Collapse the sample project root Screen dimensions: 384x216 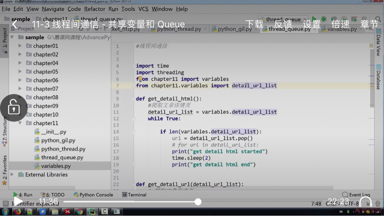tap(12, 38)
